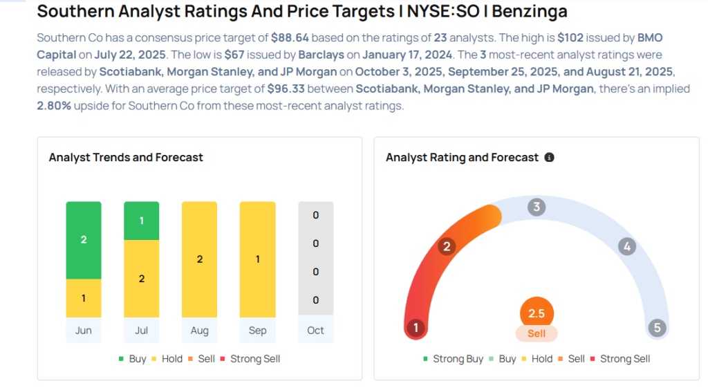708x388 pixels.
Task: Click the orange 2.5 rating circle
Action: click(x=537, y=313)
